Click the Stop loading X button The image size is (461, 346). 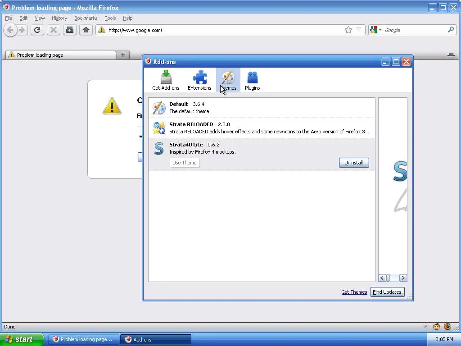[54, 30]
